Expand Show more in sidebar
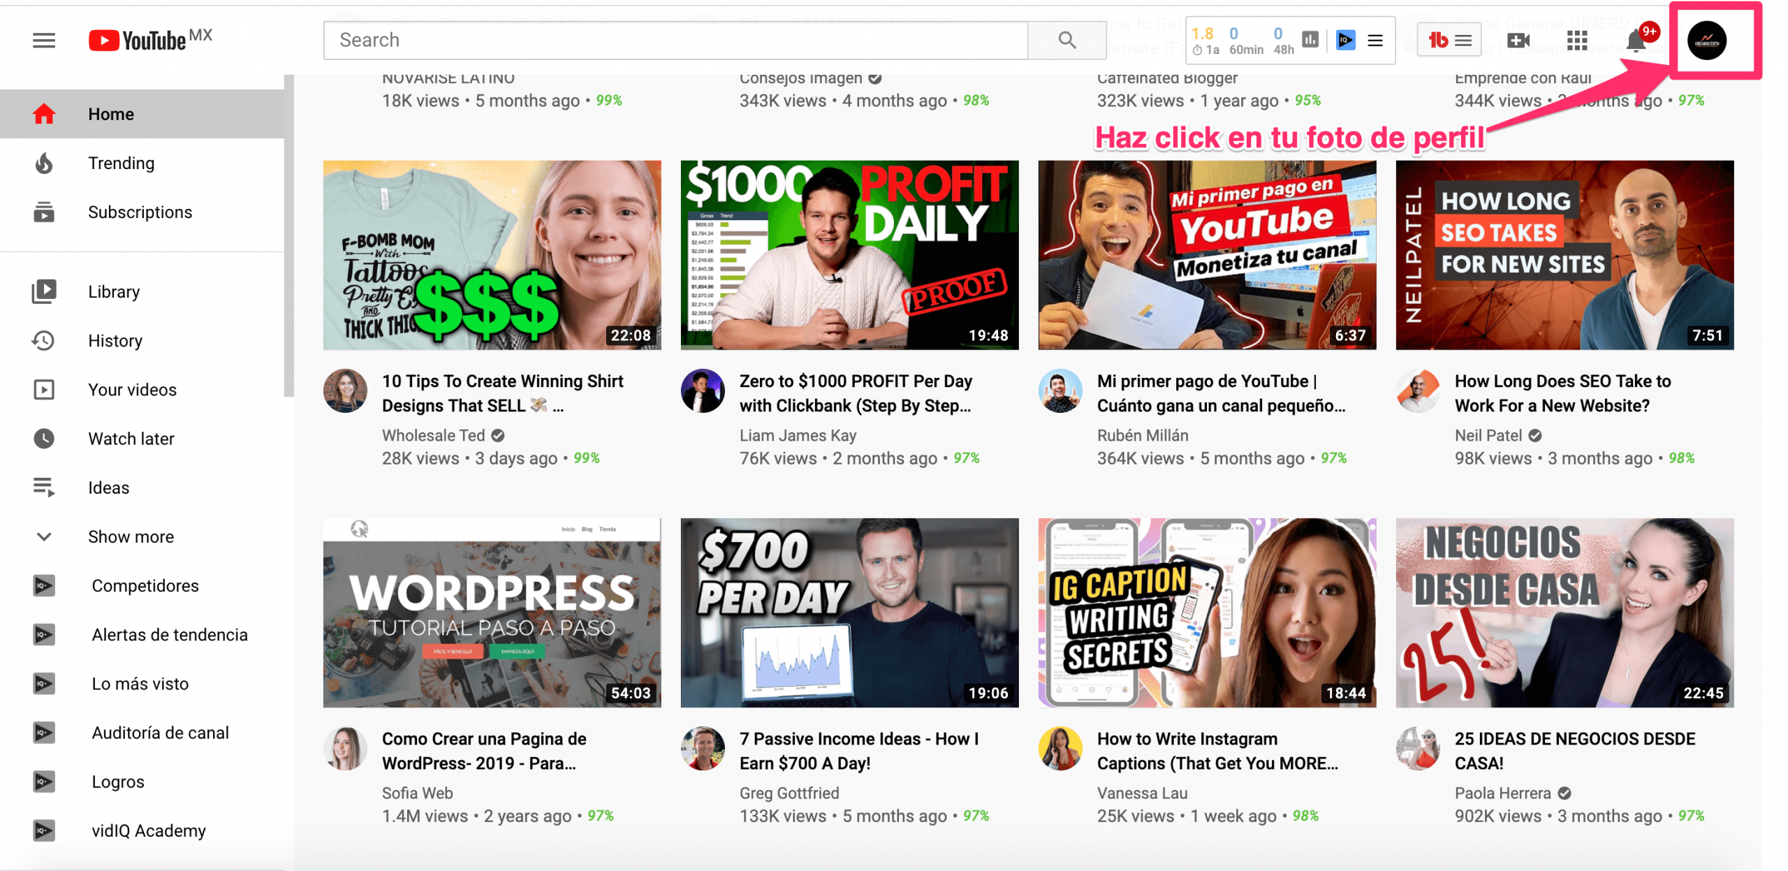This screenshot has width=1788, height=871. pyautogui.click(x=142, y=536)
